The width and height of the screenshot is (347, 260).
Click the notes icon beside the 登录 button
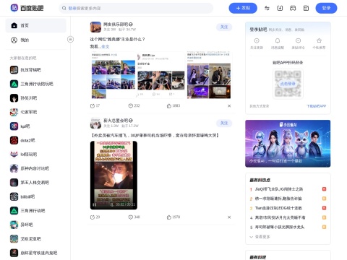(x=306, y=8)
